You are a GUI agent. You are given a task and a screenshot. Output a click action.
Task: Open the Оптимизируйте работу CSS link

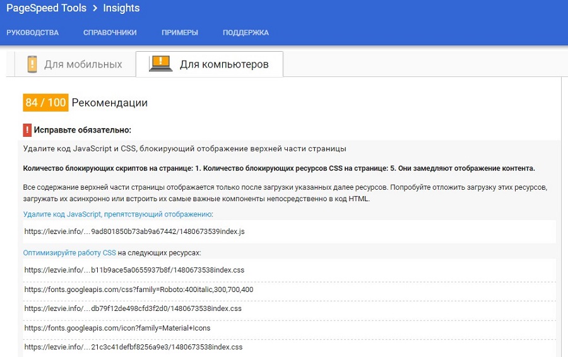(x=69, y=253)
